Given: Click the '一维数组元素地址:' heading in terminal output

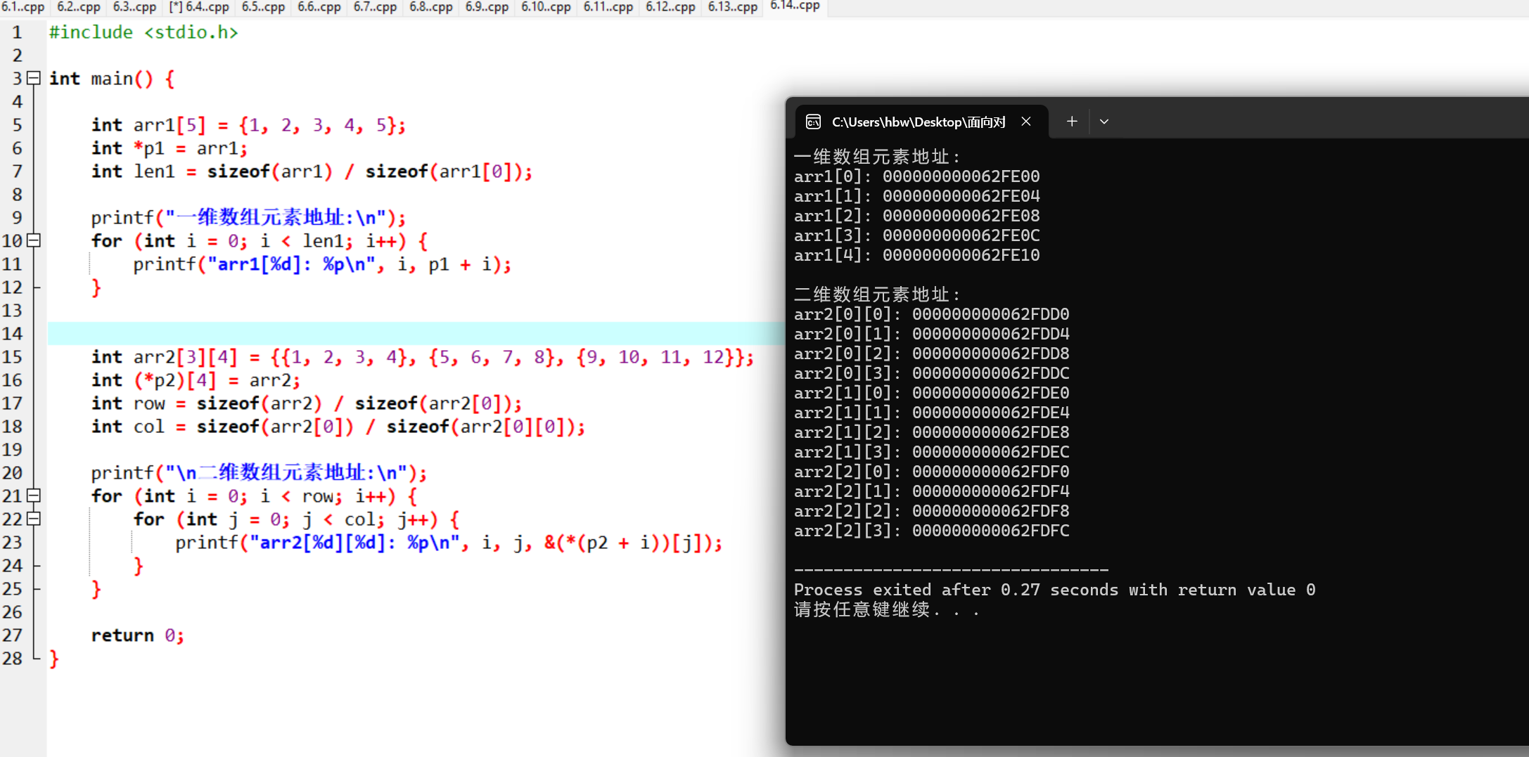Looking at the screenshot, I should [877, 157].
